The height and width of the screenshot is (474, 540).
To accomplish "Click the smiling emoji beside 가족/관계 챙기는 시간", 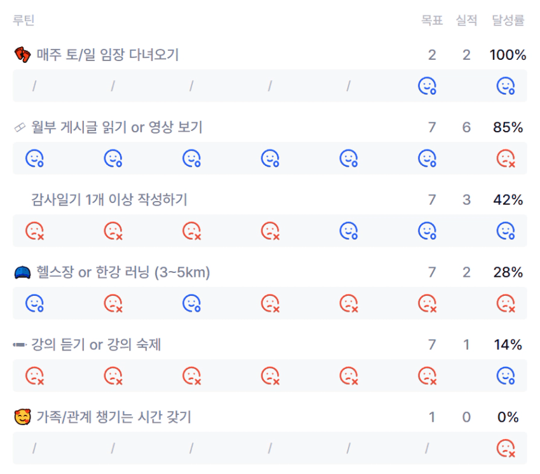I will pos(22,418).
